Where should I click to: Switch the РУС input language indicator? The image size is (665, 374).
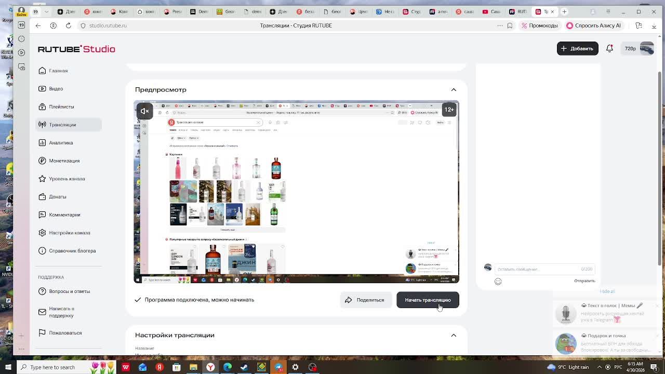pos(618,367)
